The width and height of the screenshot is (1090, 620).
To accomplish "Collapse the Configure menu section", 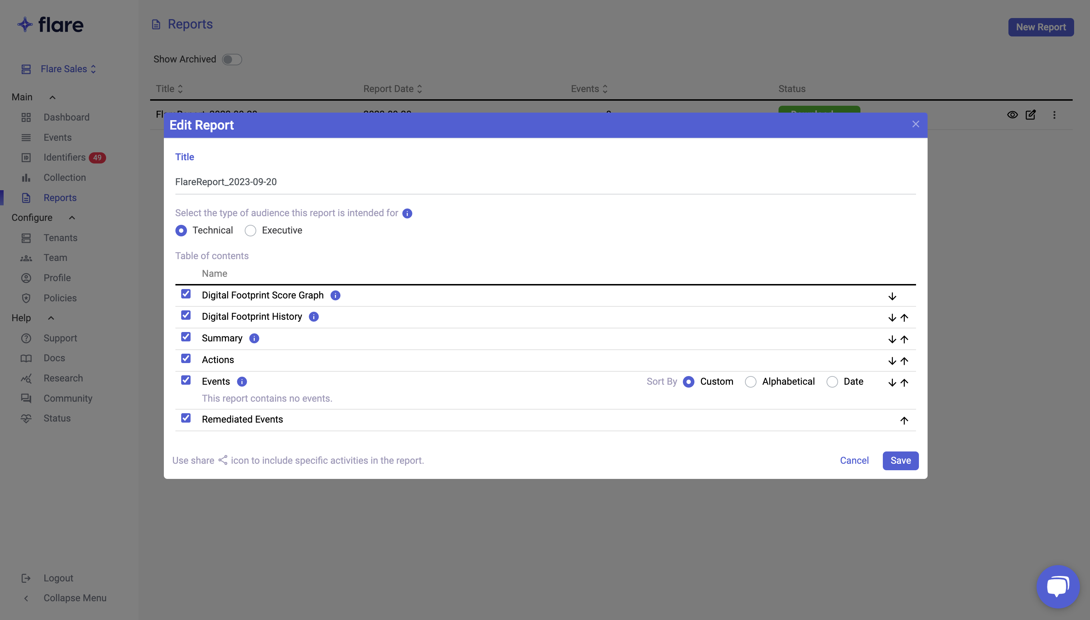I will tap(72, 218).
